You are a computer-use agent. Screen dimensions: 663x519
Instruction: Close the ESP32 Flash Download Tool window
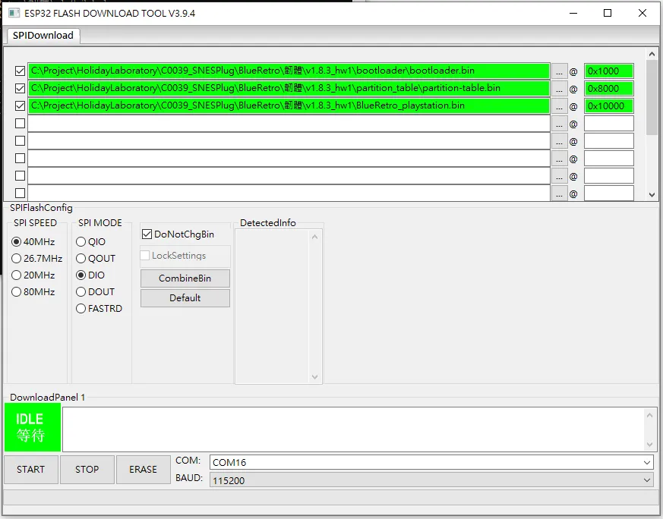coord(642,13)
